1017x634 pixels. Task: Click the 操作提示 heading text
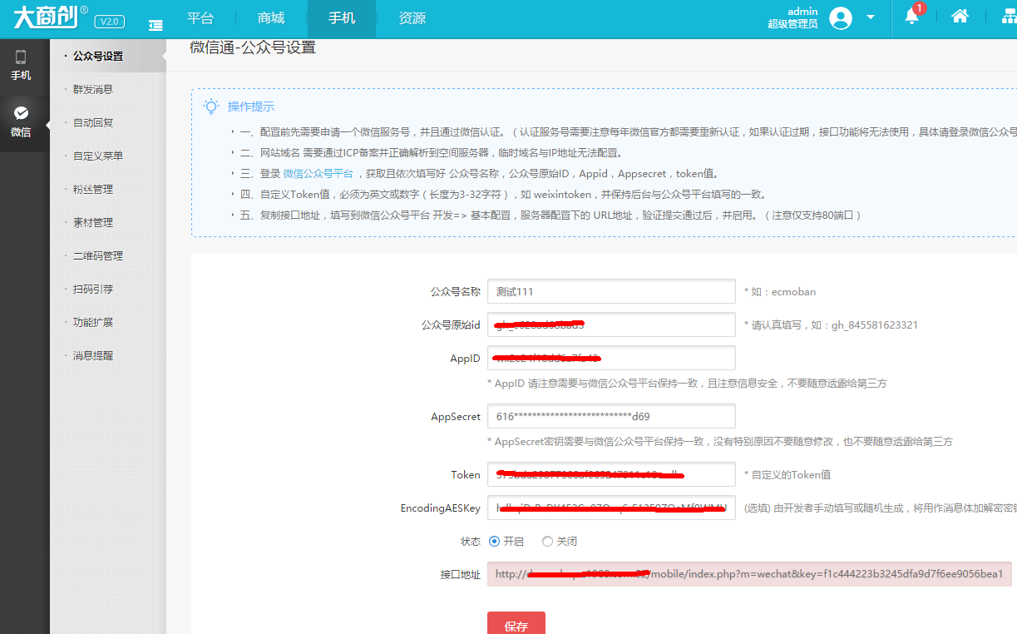click(x=251, y=106)
